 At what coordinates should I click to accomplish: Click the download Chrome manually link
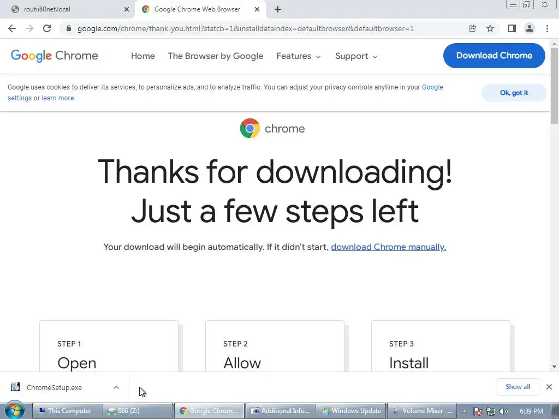coord(388,247)
